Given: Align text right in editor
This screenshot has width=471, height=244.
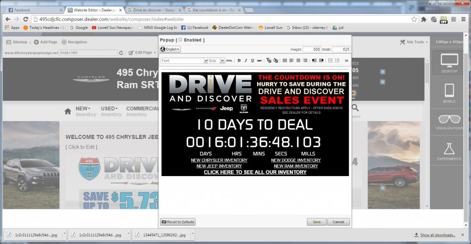Looking at the screenshot, I should [305, 61].
